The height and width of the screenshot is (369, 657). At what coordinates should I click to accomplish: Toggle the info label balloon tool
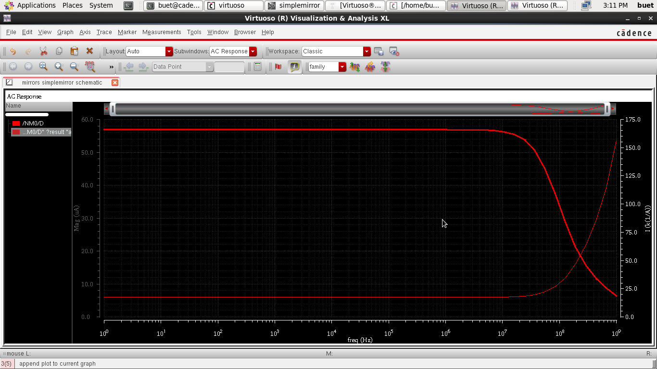pyautogui.click(x=294, y=66)
